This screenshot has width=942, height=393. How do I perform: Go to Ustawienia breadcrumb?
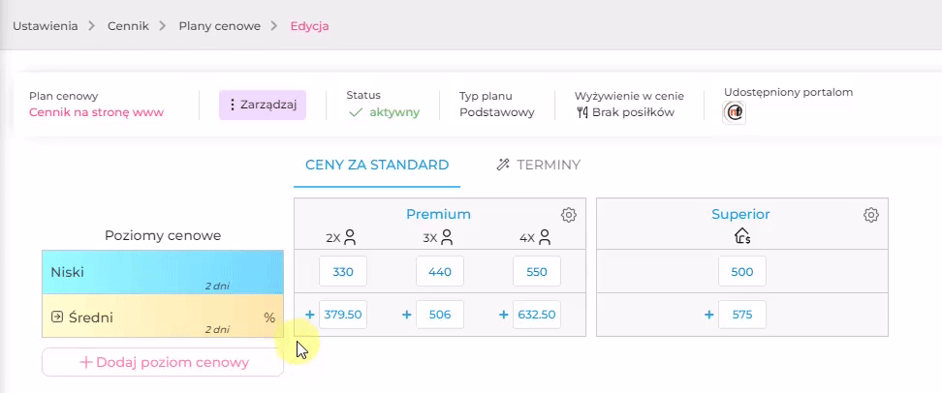[x=45, y=26]
